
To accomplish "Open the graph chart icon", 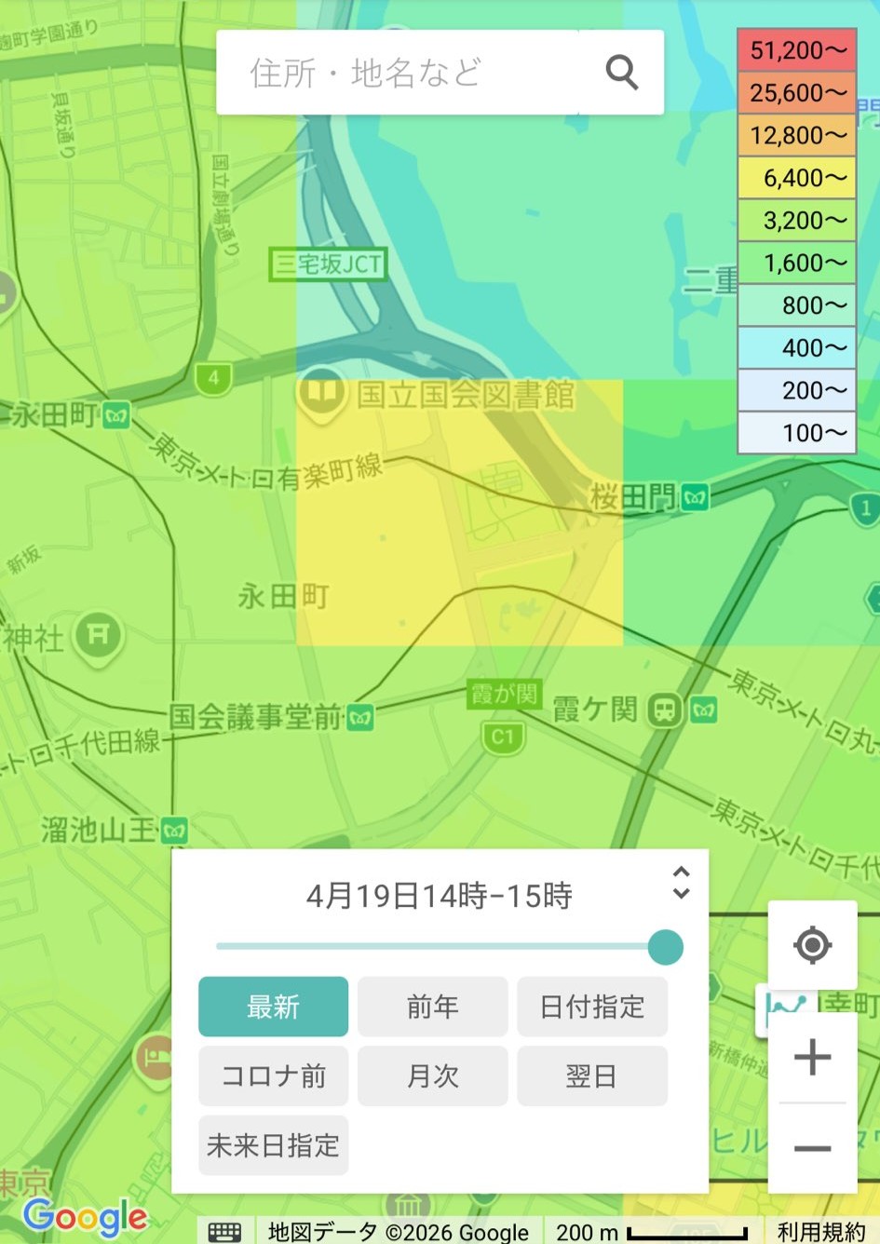I will (784, 1007).
